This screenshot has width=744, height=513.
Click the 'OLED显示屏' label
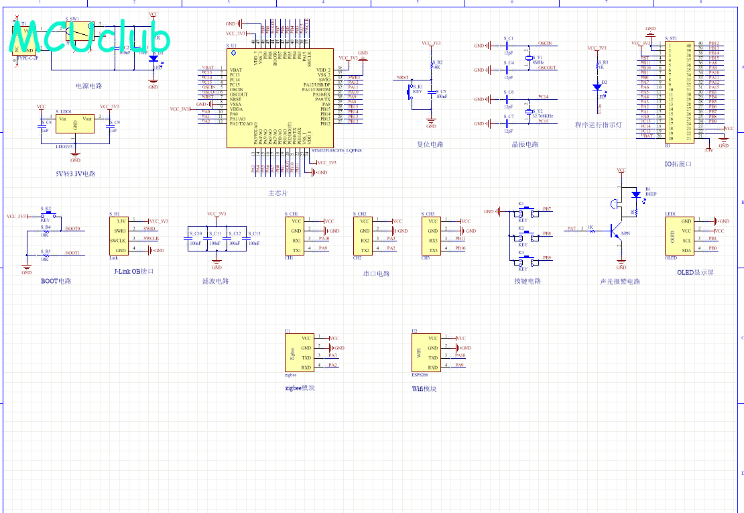click(695, 272)
